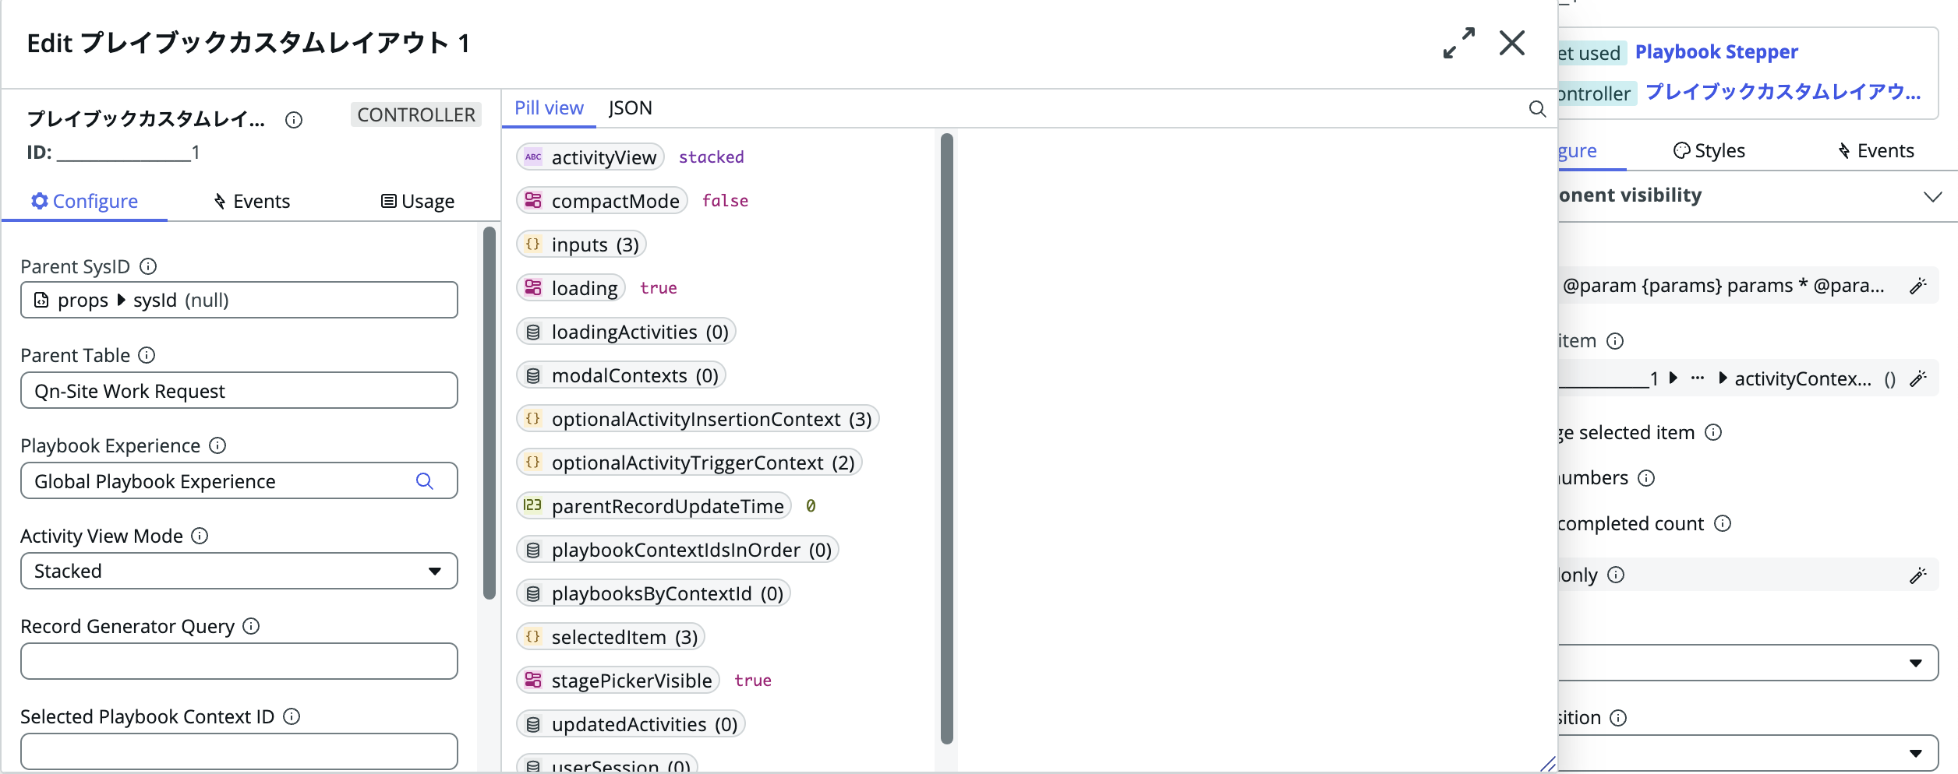The height and width of the screenshot is (774, 1958).
Task: Select the compactMode pill
Action: tap(602, 201)
